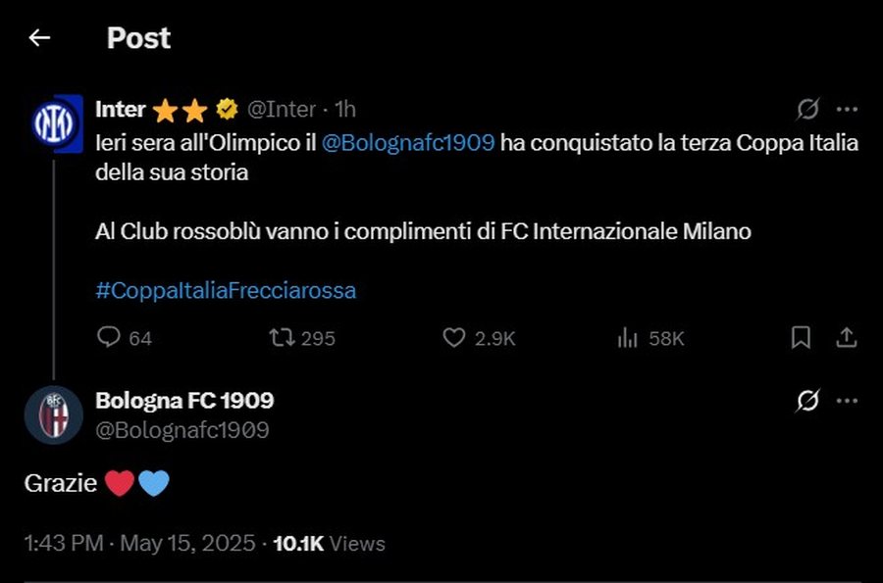
Task: Click Grok icon on Bologna's reply
Action: tap(807, 401)
